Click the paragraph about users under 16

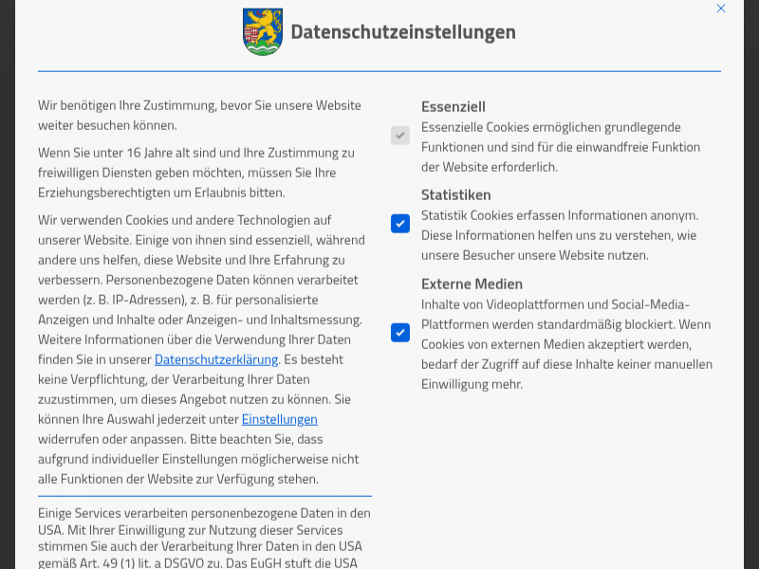pyautogui.click(x=195, y=173)
